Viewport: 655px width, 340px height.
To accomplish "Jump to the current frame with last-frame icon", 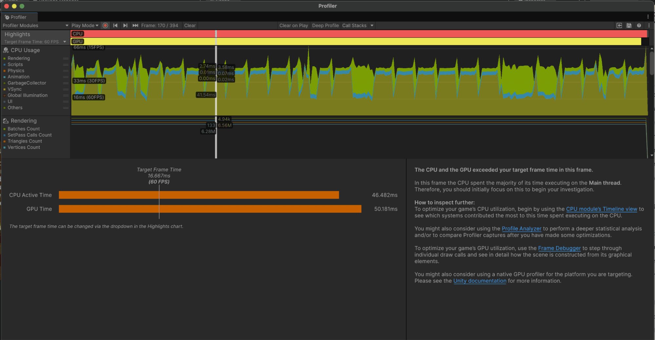I will coord(136,25).
